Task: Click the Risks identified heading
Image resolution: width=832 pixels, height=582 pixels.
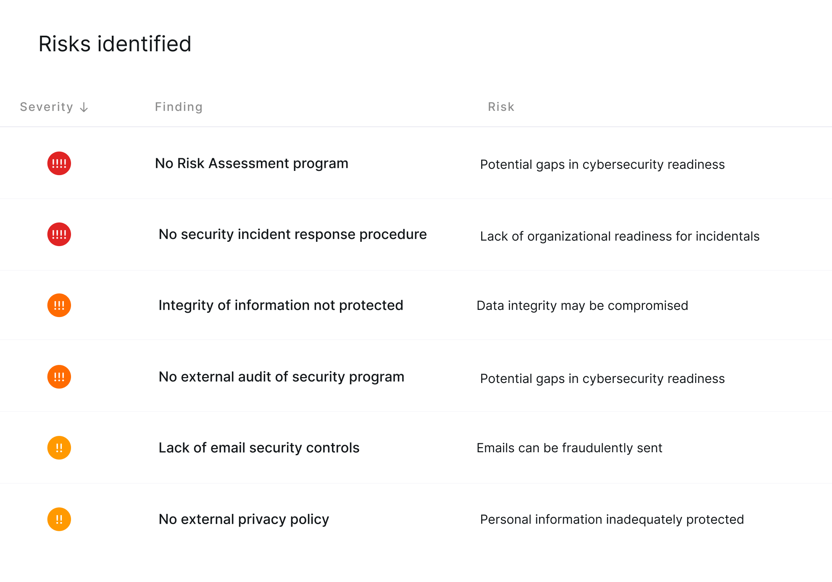Action: coord(115,44)
